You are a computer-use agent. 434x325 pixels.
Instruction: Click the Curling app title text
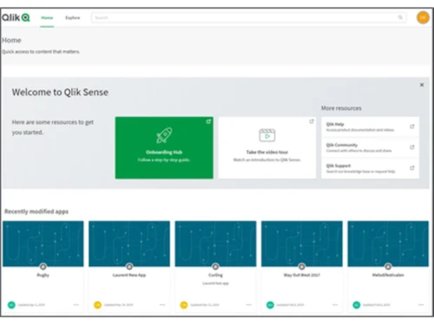tap(215, 275)
